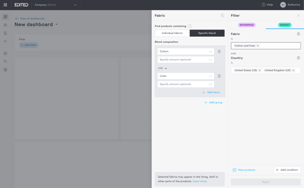Click the Add filter pill
The width and height of the screenshot is (304, 188).
click(29, 45)
